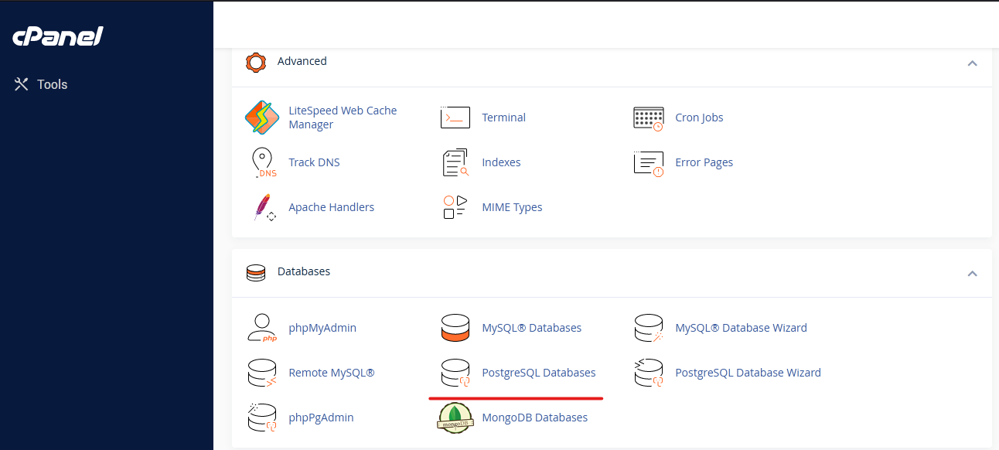
Task: Click the cPanel logo
Action: pos(58,36)
